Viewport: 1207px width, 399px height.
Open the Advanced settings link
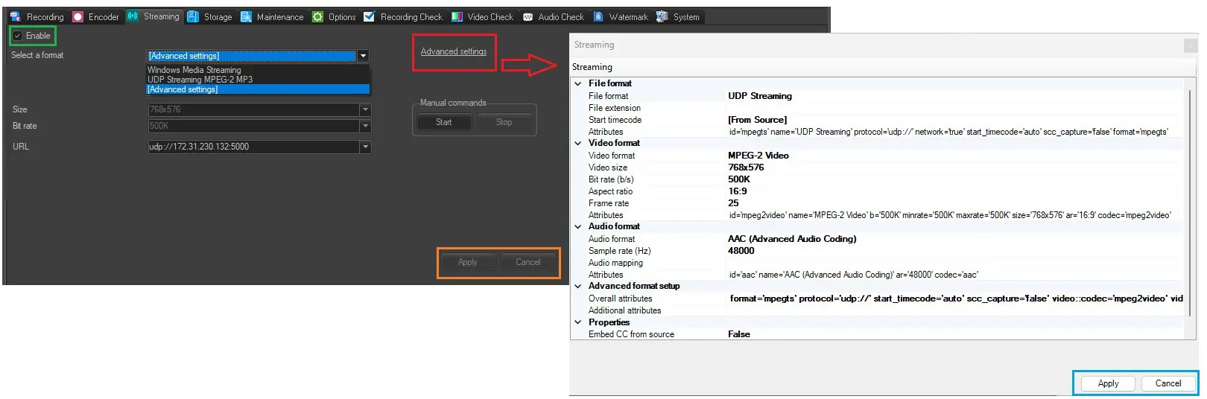pyautogui.click(x=453, y=51)
